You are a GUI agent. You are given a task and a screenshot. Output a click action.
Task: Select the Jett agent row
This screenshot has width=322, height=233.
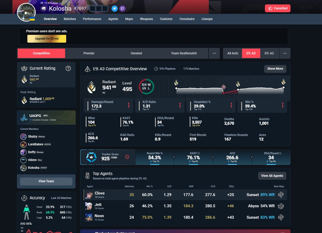pyautogui.click(x=185, y=206)
